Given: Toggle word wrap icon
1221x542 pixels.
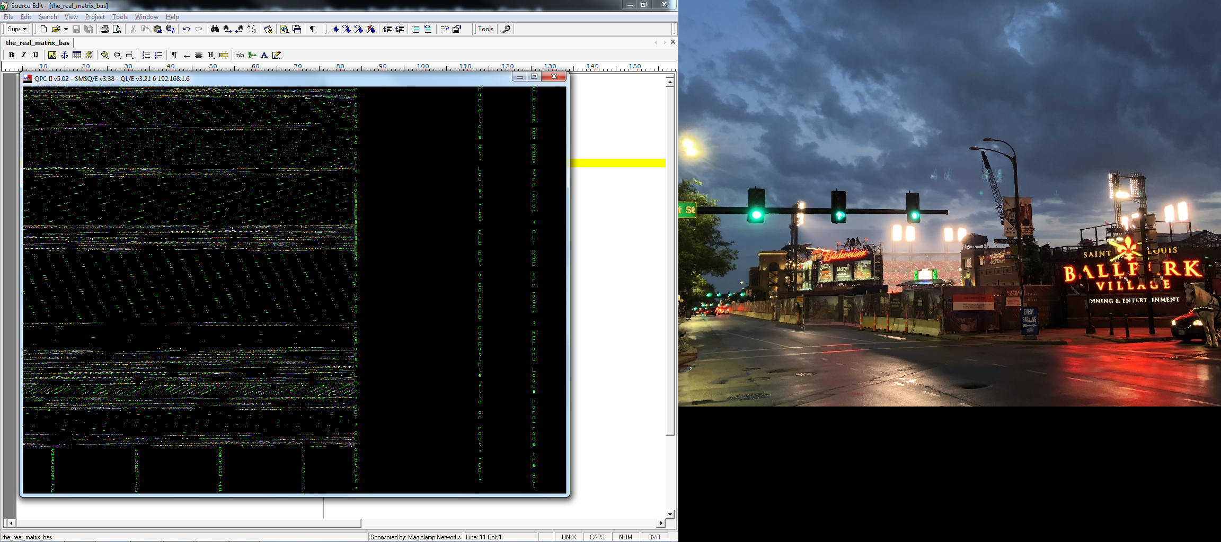Looking at the screenshot, I should 444,29.
